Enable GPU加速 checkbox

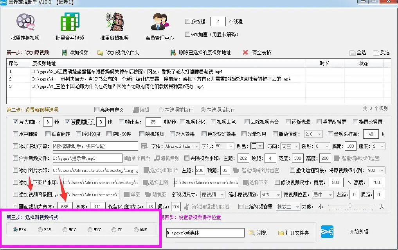pos(187,34)
